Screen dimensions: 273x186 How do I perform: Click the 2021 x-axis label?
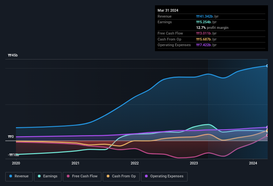[x=75, y=163]
